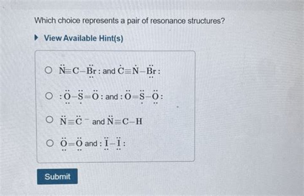Expand the hint disclosure triangle

[37, 38]
